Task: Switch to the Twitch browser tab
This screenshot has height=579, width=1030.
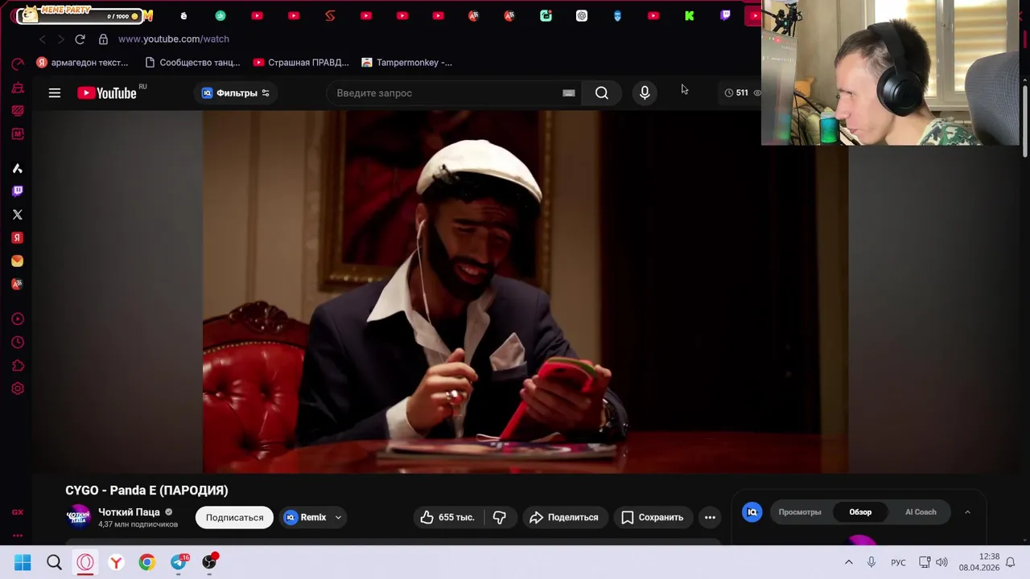Action: 725,15
